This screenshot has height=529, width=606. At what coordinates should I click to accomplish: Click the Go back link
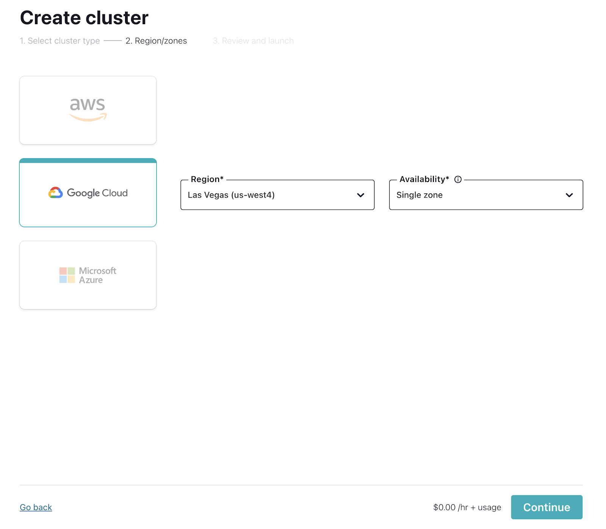[x=36, y=507]
